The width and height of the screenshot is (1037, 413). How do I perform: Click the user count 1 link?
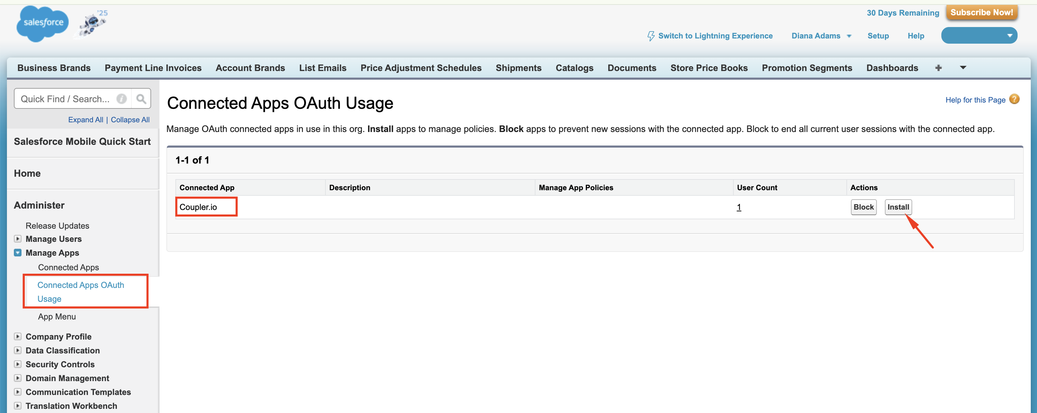point(739,207)
